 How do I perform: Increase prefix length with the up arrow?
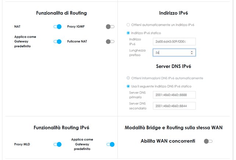(192, 51)
